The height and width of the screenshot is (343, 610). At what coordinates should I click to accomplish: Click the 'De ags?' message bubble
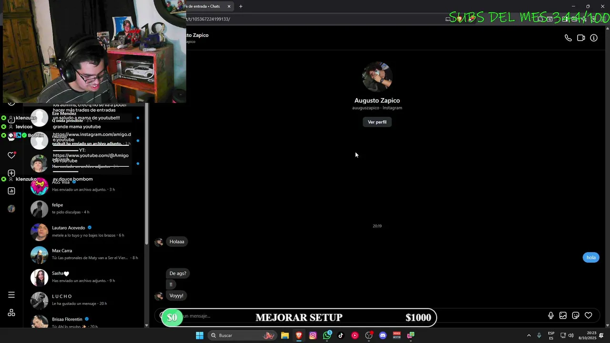click(x=178, y=273)
